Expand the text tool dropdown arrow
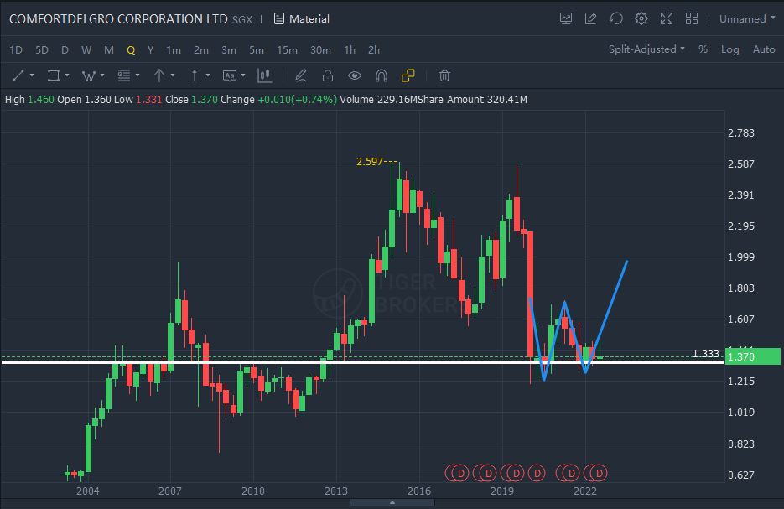This screenshot has height=509, width=784. [x=243, y=75]
